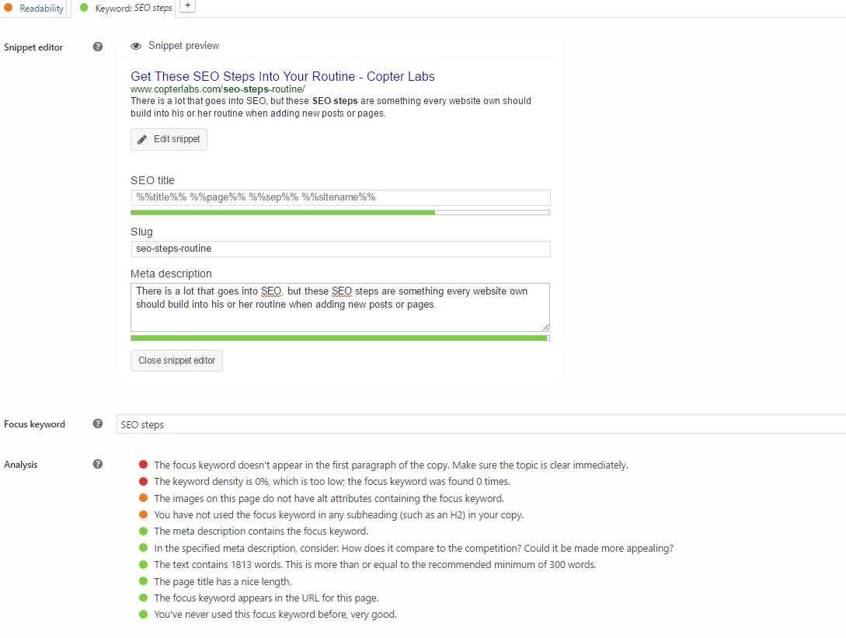Click into the Meta description text area
Image resolution: width=846 pixels, height=638 pixels.
[x=340, y=307]
